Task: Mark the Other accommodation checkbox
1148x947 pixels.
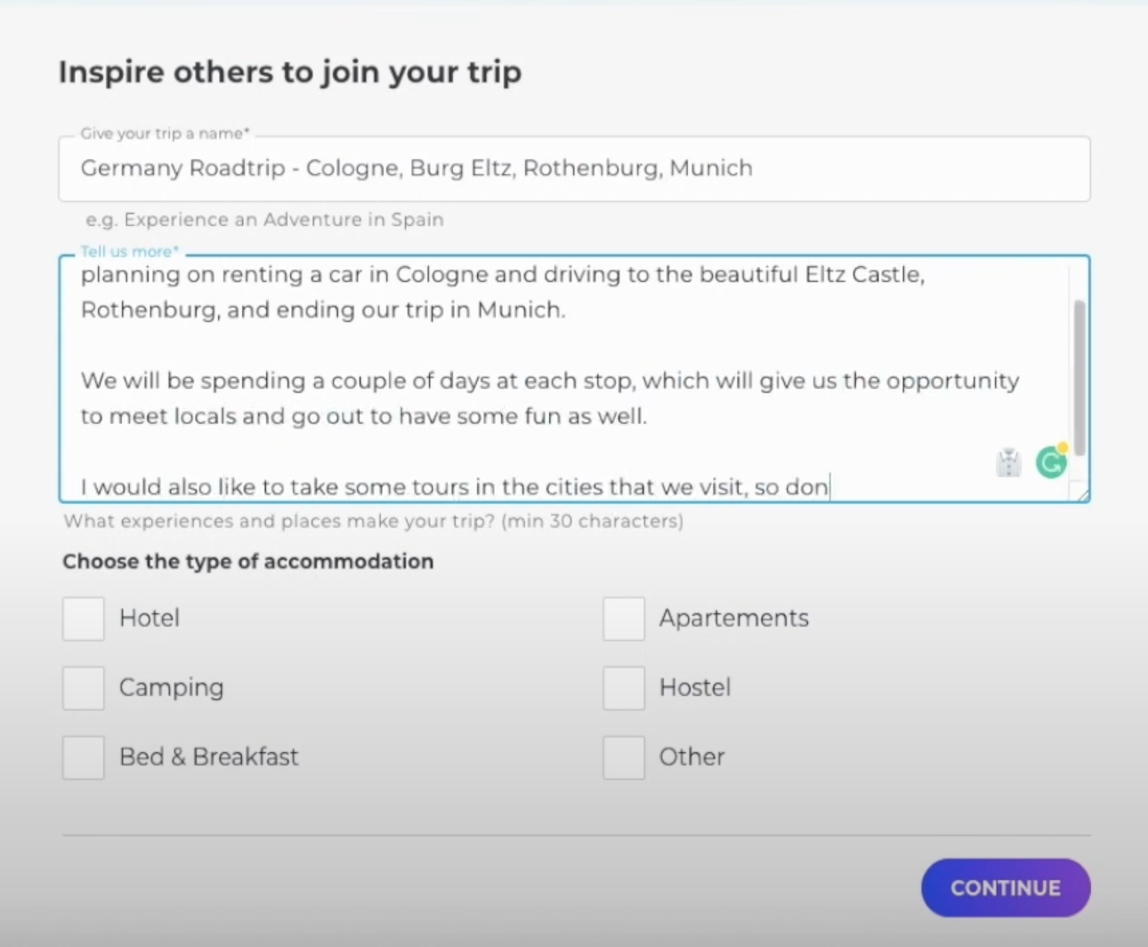Action: [624, 757]
